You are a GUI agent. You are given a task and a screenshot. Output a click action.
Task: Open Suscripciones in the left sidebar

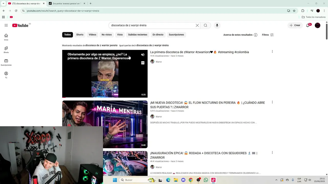pos(6,62)
